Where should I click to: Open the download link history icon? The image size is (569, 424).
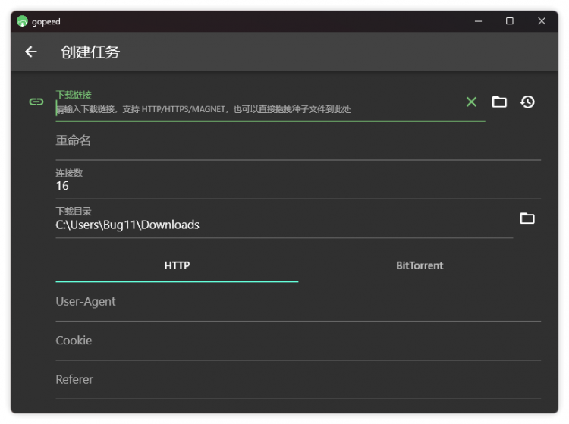527,102
